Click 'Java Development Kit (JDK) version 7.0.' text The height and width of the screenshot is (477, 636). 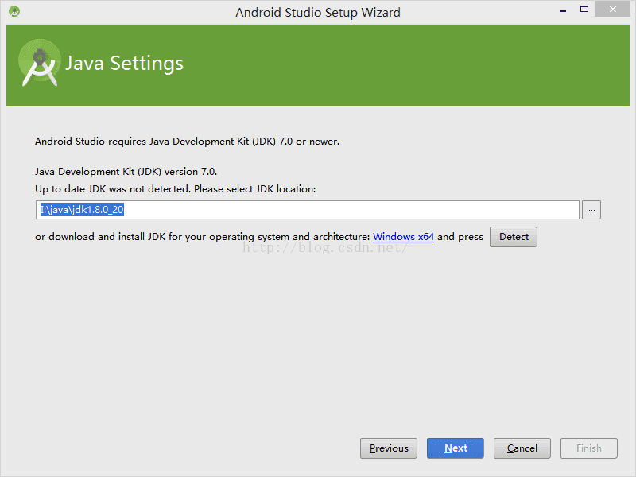[126, 172]
